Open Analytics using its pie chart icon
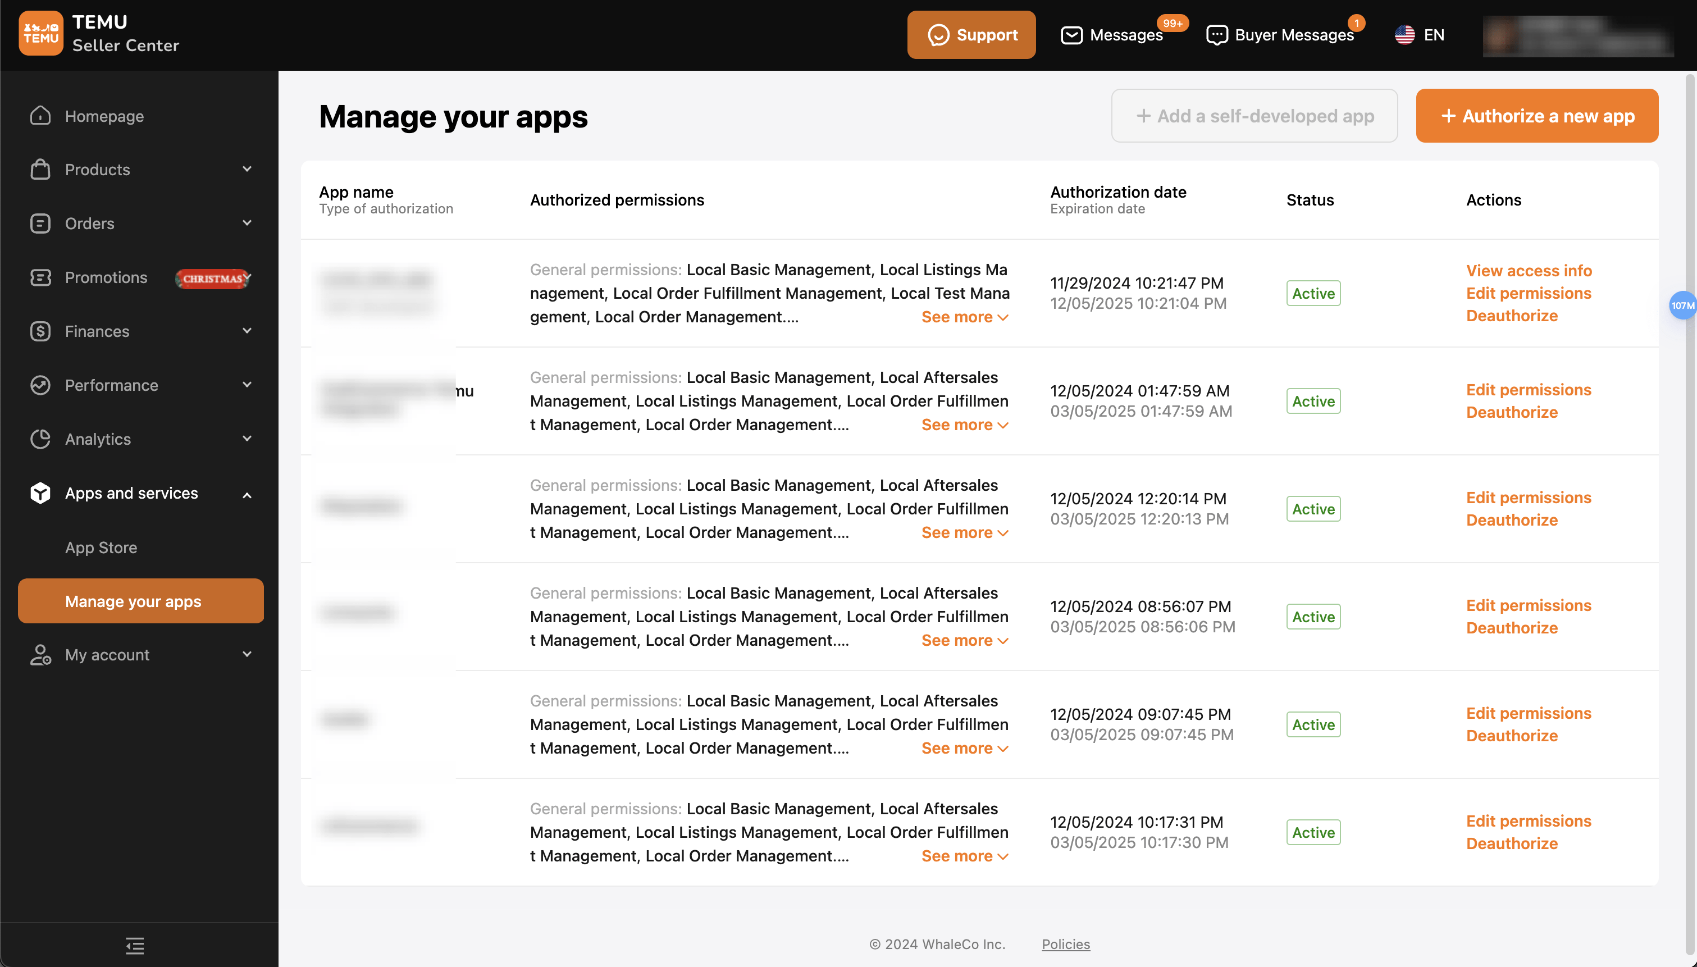The image size is (1697, 967). pyautogui.click(x=40, y=439)
